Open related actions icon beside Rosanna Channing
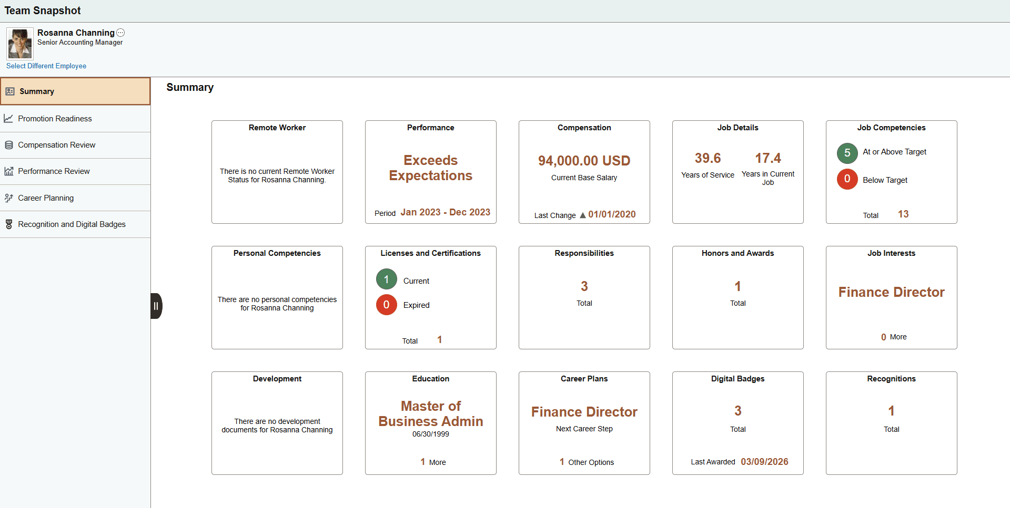 point(120,33)
